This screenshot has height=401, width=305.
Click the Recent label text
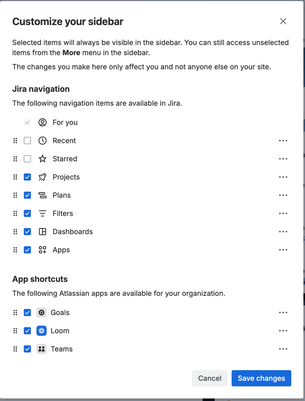click(x=65, y=140)
